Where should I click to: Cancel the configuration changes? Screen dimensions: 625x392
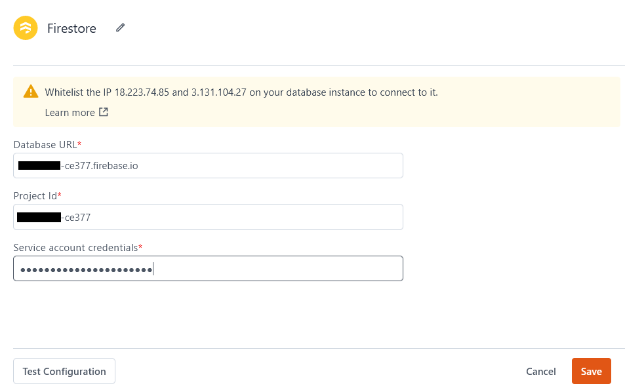point(540,371)
